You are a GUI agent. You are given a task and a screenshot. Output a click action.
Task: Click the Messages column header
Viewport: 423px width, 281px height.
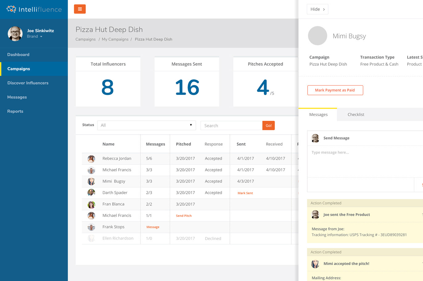tap(155, 144)
